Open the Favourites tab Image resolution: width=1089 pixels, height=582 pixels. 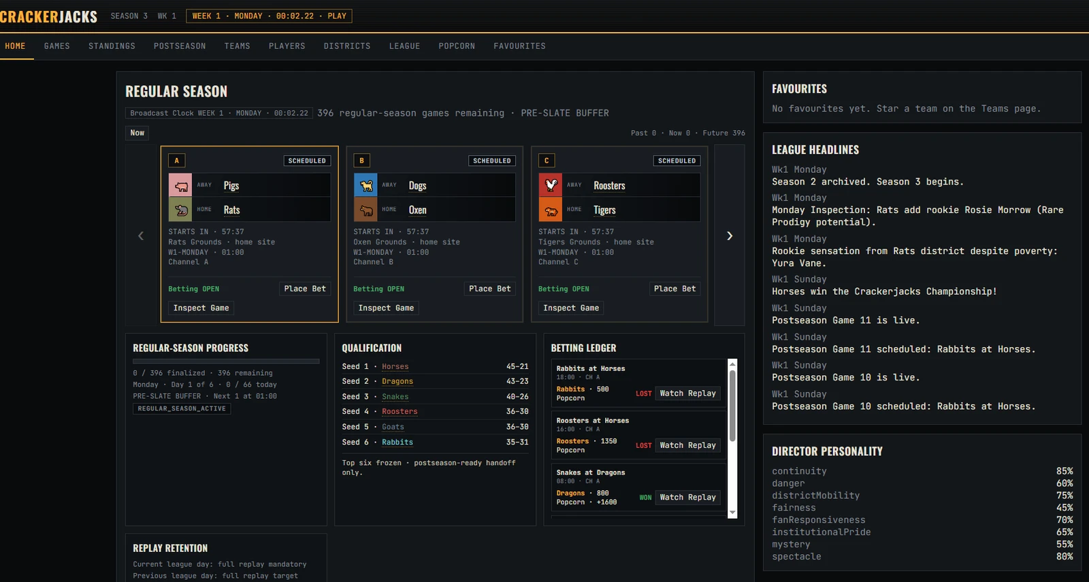coord(520,46)
